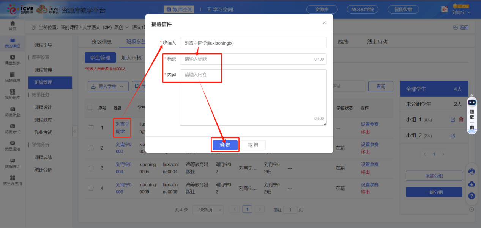Select the 课堂教学 sidebar icon

coord(12,60)
